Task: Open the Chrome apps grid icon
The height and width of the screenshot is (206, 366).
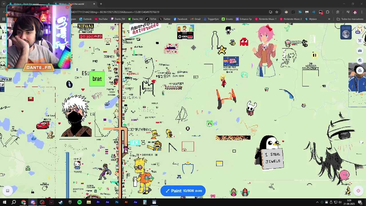Action: (x=4, y=19)
